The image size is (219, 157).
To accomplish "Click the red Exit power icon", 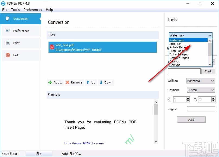I will (x=8, y=55).
